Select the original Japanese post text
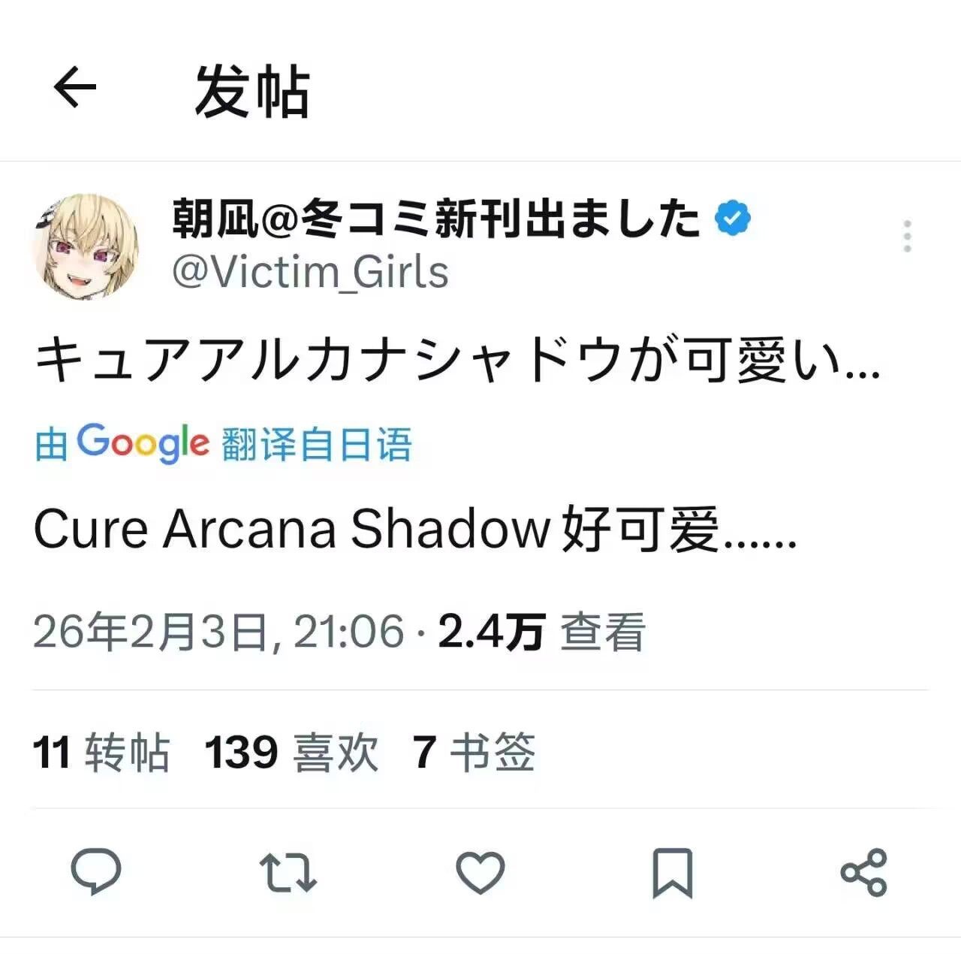This screenshot has width=961, height=954. pos(457,360)
